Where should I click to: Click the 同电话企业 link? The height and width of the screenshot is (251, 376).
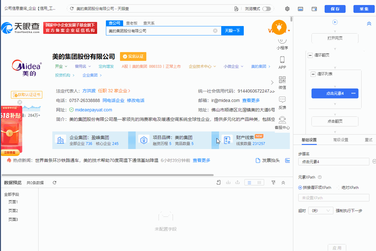(x=113, y=100)
